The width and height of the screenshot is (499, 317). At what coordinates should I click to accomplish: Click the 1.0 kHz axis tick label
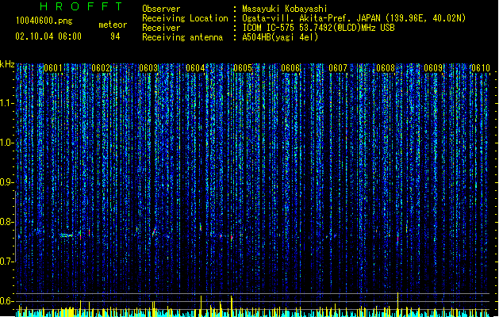click(x=7, y=143)
